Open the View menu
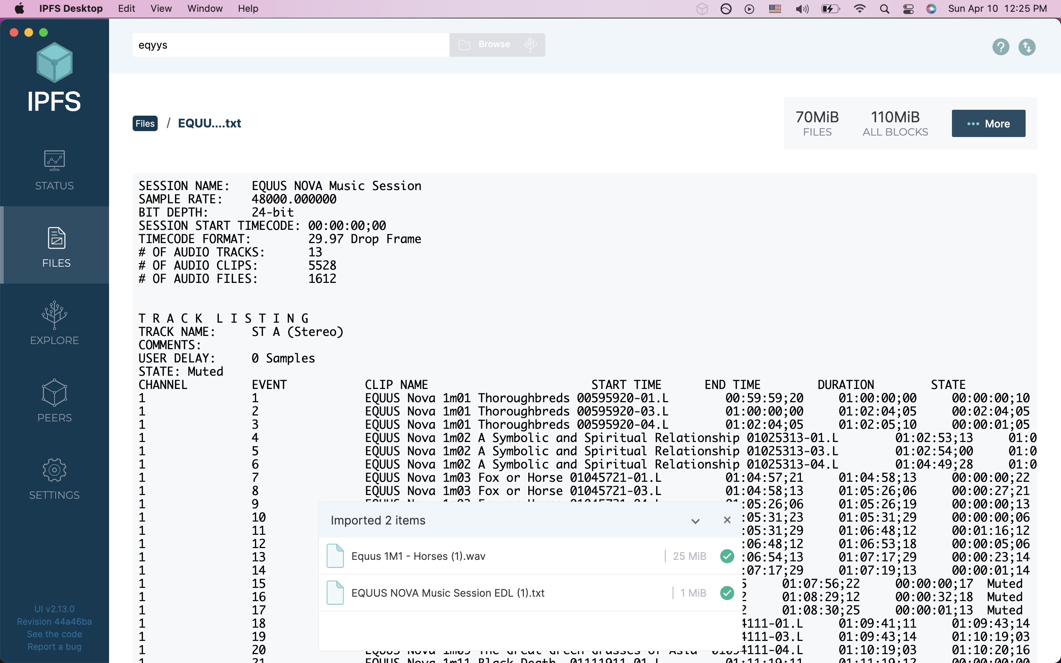The width and height of the screenshot is (1061, 663). tap(161, 9)
